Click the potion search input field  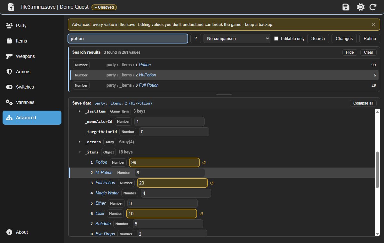tap(128, 38)
